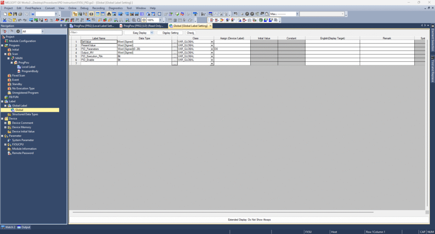Select the Structured Data Types tree item

(x=25, y=114)
